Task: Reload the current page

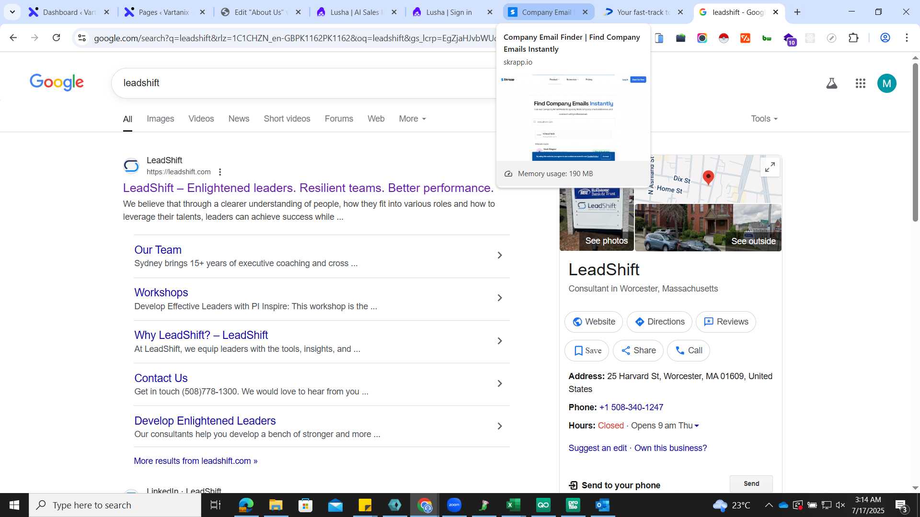Action: 56,37
